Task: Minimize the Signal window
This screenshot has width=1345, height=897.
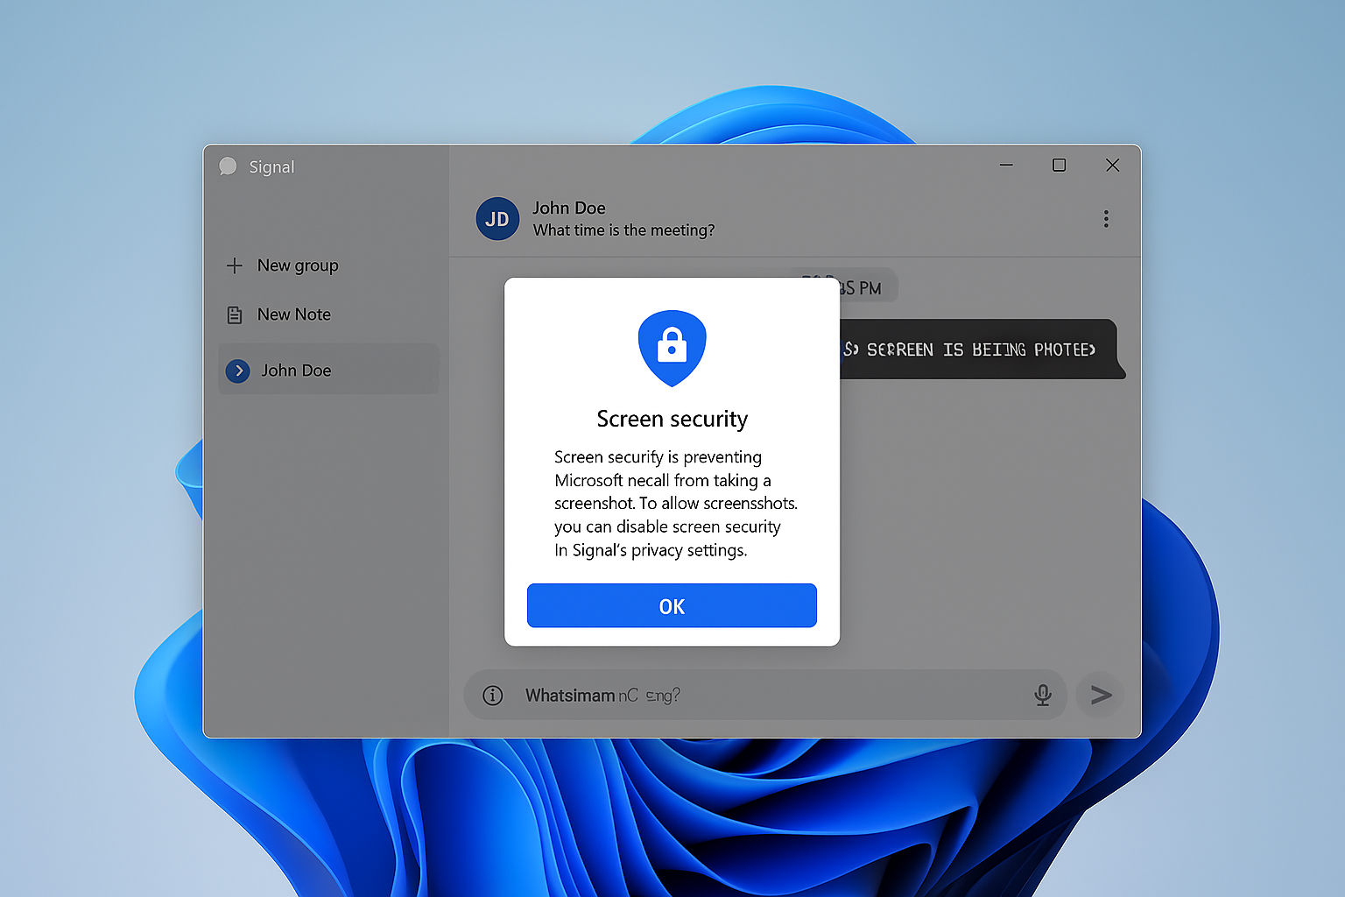Action: (x=1006, y=165)
